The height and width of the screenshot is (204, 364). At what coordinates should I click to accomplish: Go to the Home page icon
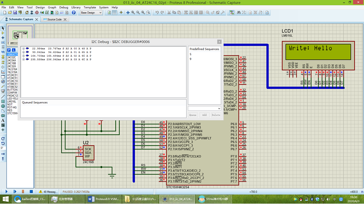coord(27,13)
